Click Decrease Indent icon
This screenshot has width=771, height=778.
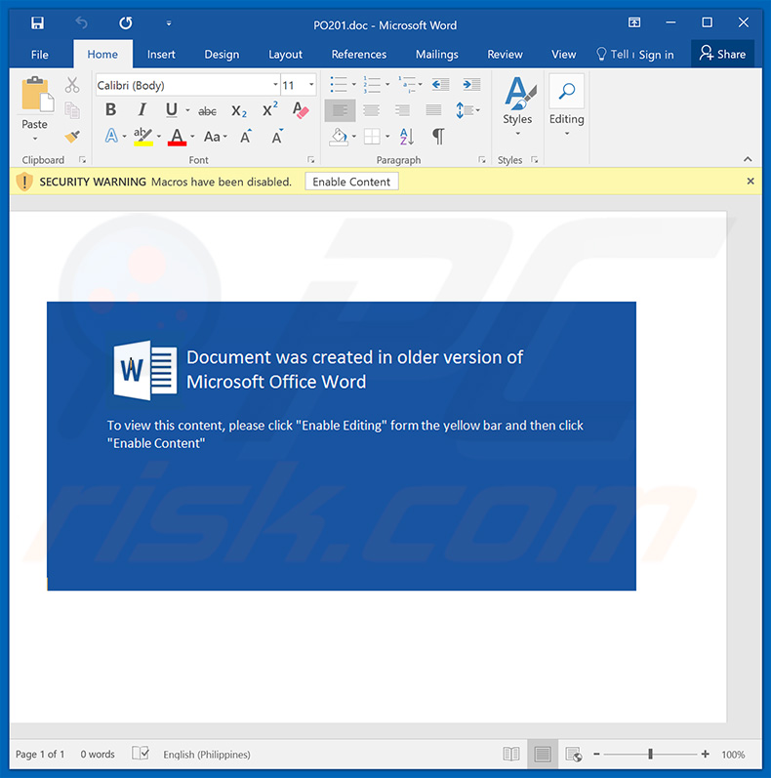coord(440,84)
